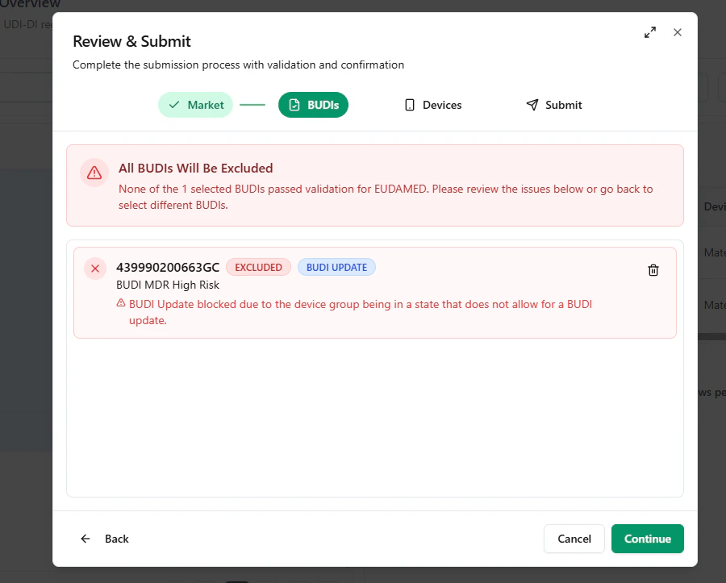Screen dimensions: 726x583
Task: Select the BUDIs step
Action: click(x=314, y=105)
